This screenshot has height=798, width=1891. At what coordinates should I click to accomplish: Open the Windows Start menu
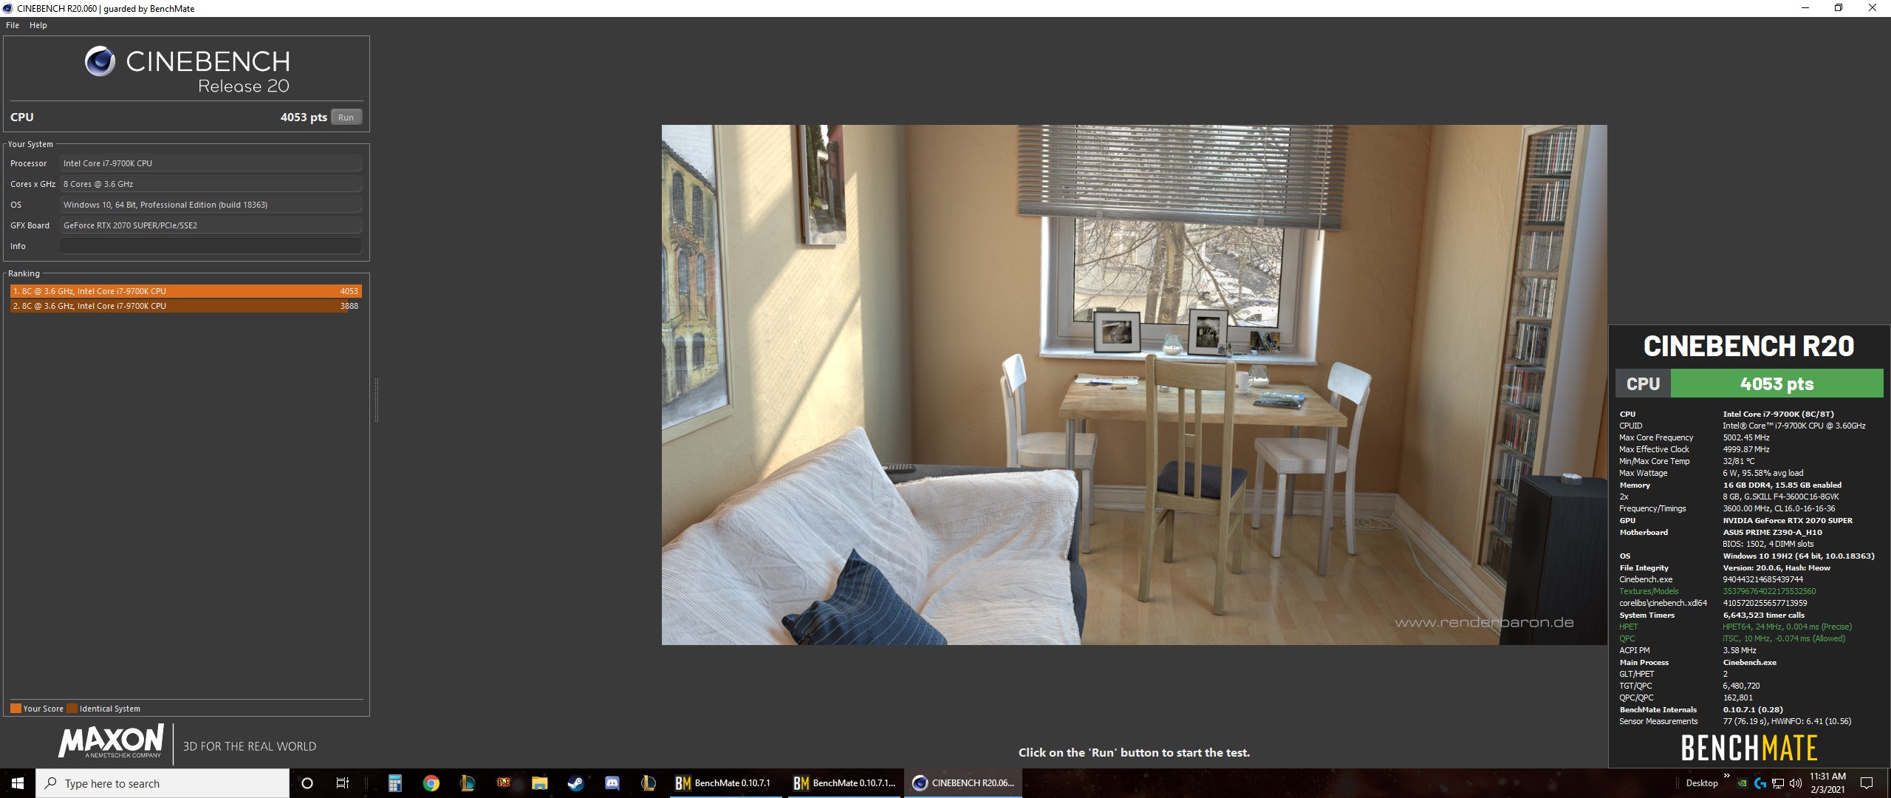(18, 783)
